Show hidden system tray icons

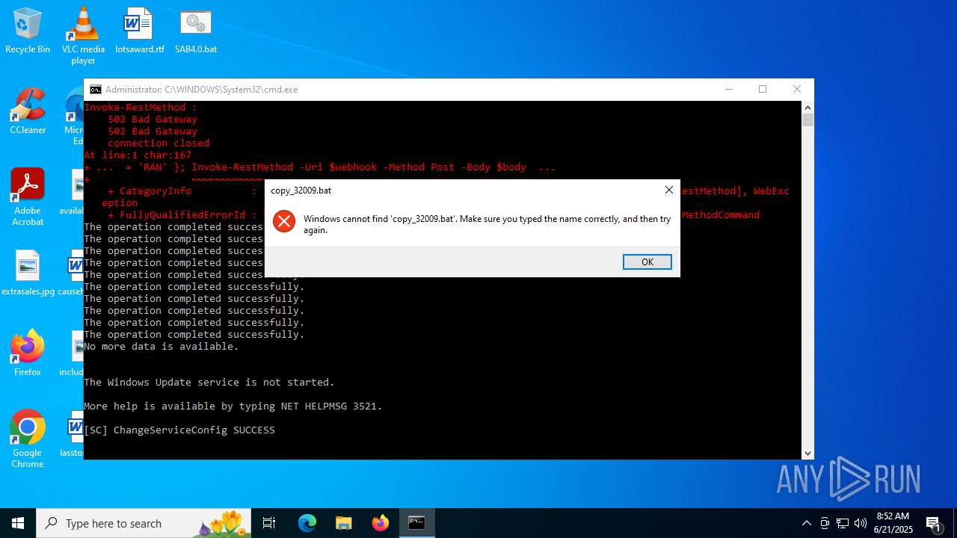(x=806, y=523)
